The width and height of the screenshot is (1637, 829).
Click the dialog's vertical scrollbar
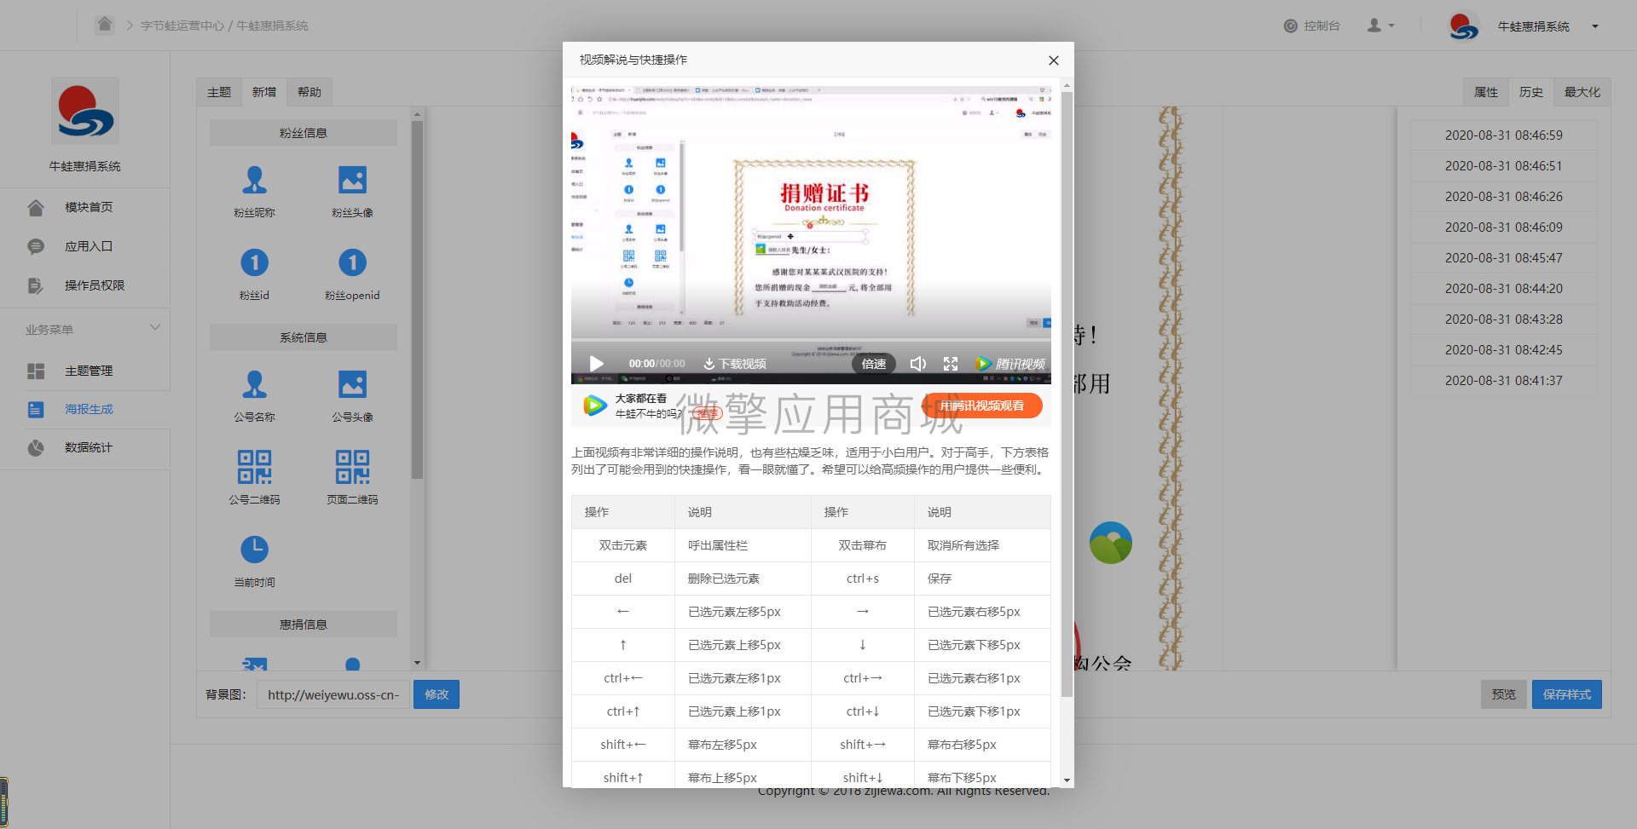(x=1067, y=394)
